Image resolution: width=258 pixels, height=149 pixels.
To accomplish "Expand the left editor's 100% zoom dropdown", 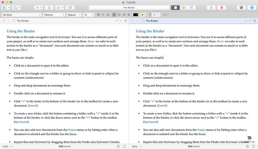I will tap(7, 146).
